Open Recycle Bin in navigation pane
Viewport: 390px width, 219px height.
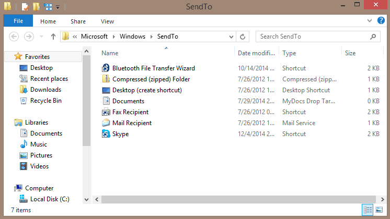[x=46, y=101]
